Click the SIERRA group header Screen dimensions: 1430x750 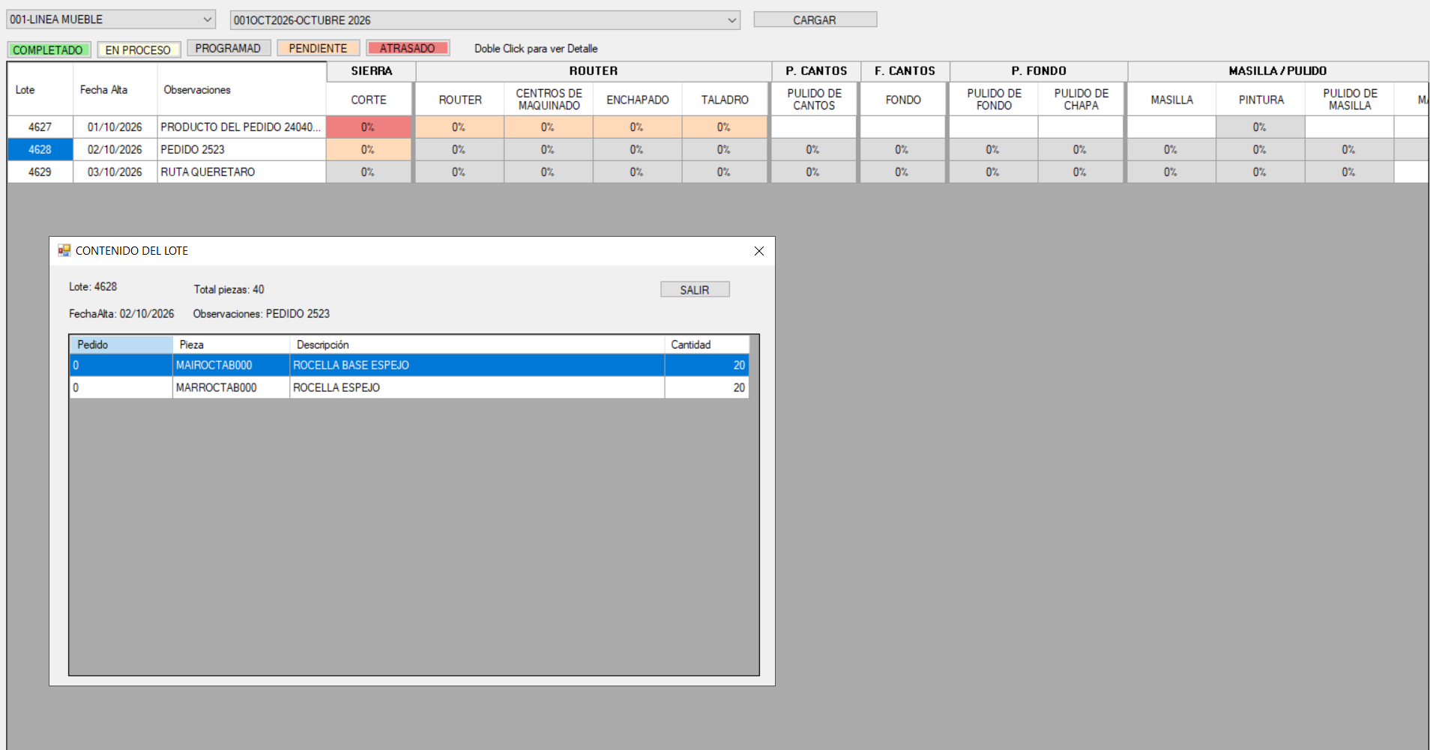pos(372,71)
